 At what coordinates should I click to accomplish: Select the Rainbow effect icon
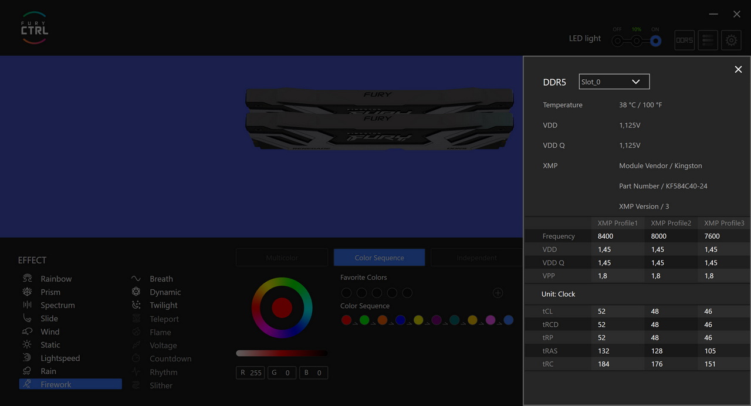27,279
